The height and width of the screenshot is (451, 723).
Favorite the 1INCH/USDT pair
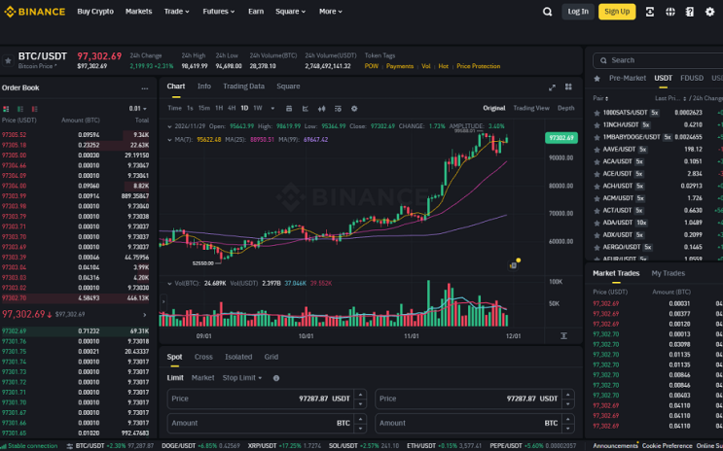[596, 124]
